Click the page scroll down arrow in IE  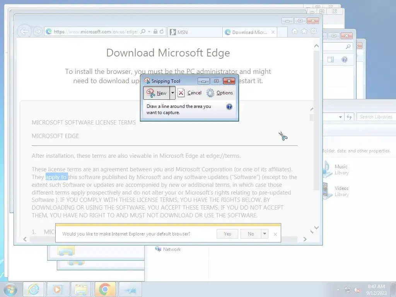[316, 227]
